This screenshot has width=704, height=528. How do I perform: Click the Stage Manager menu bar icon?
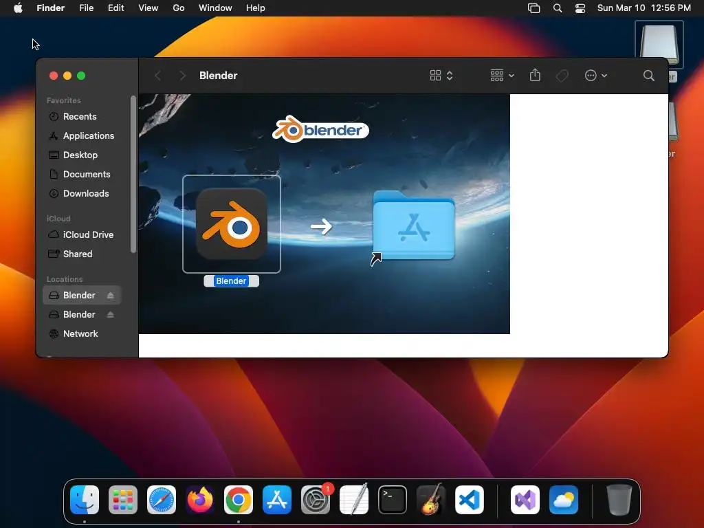pos(533,8)
